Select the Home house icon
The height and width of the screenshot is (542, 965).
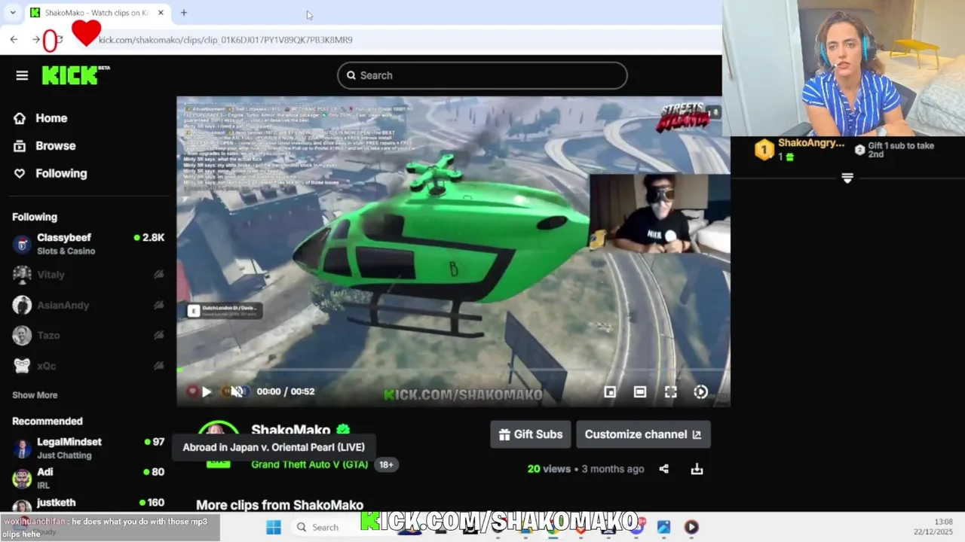[x=20, y=118]
